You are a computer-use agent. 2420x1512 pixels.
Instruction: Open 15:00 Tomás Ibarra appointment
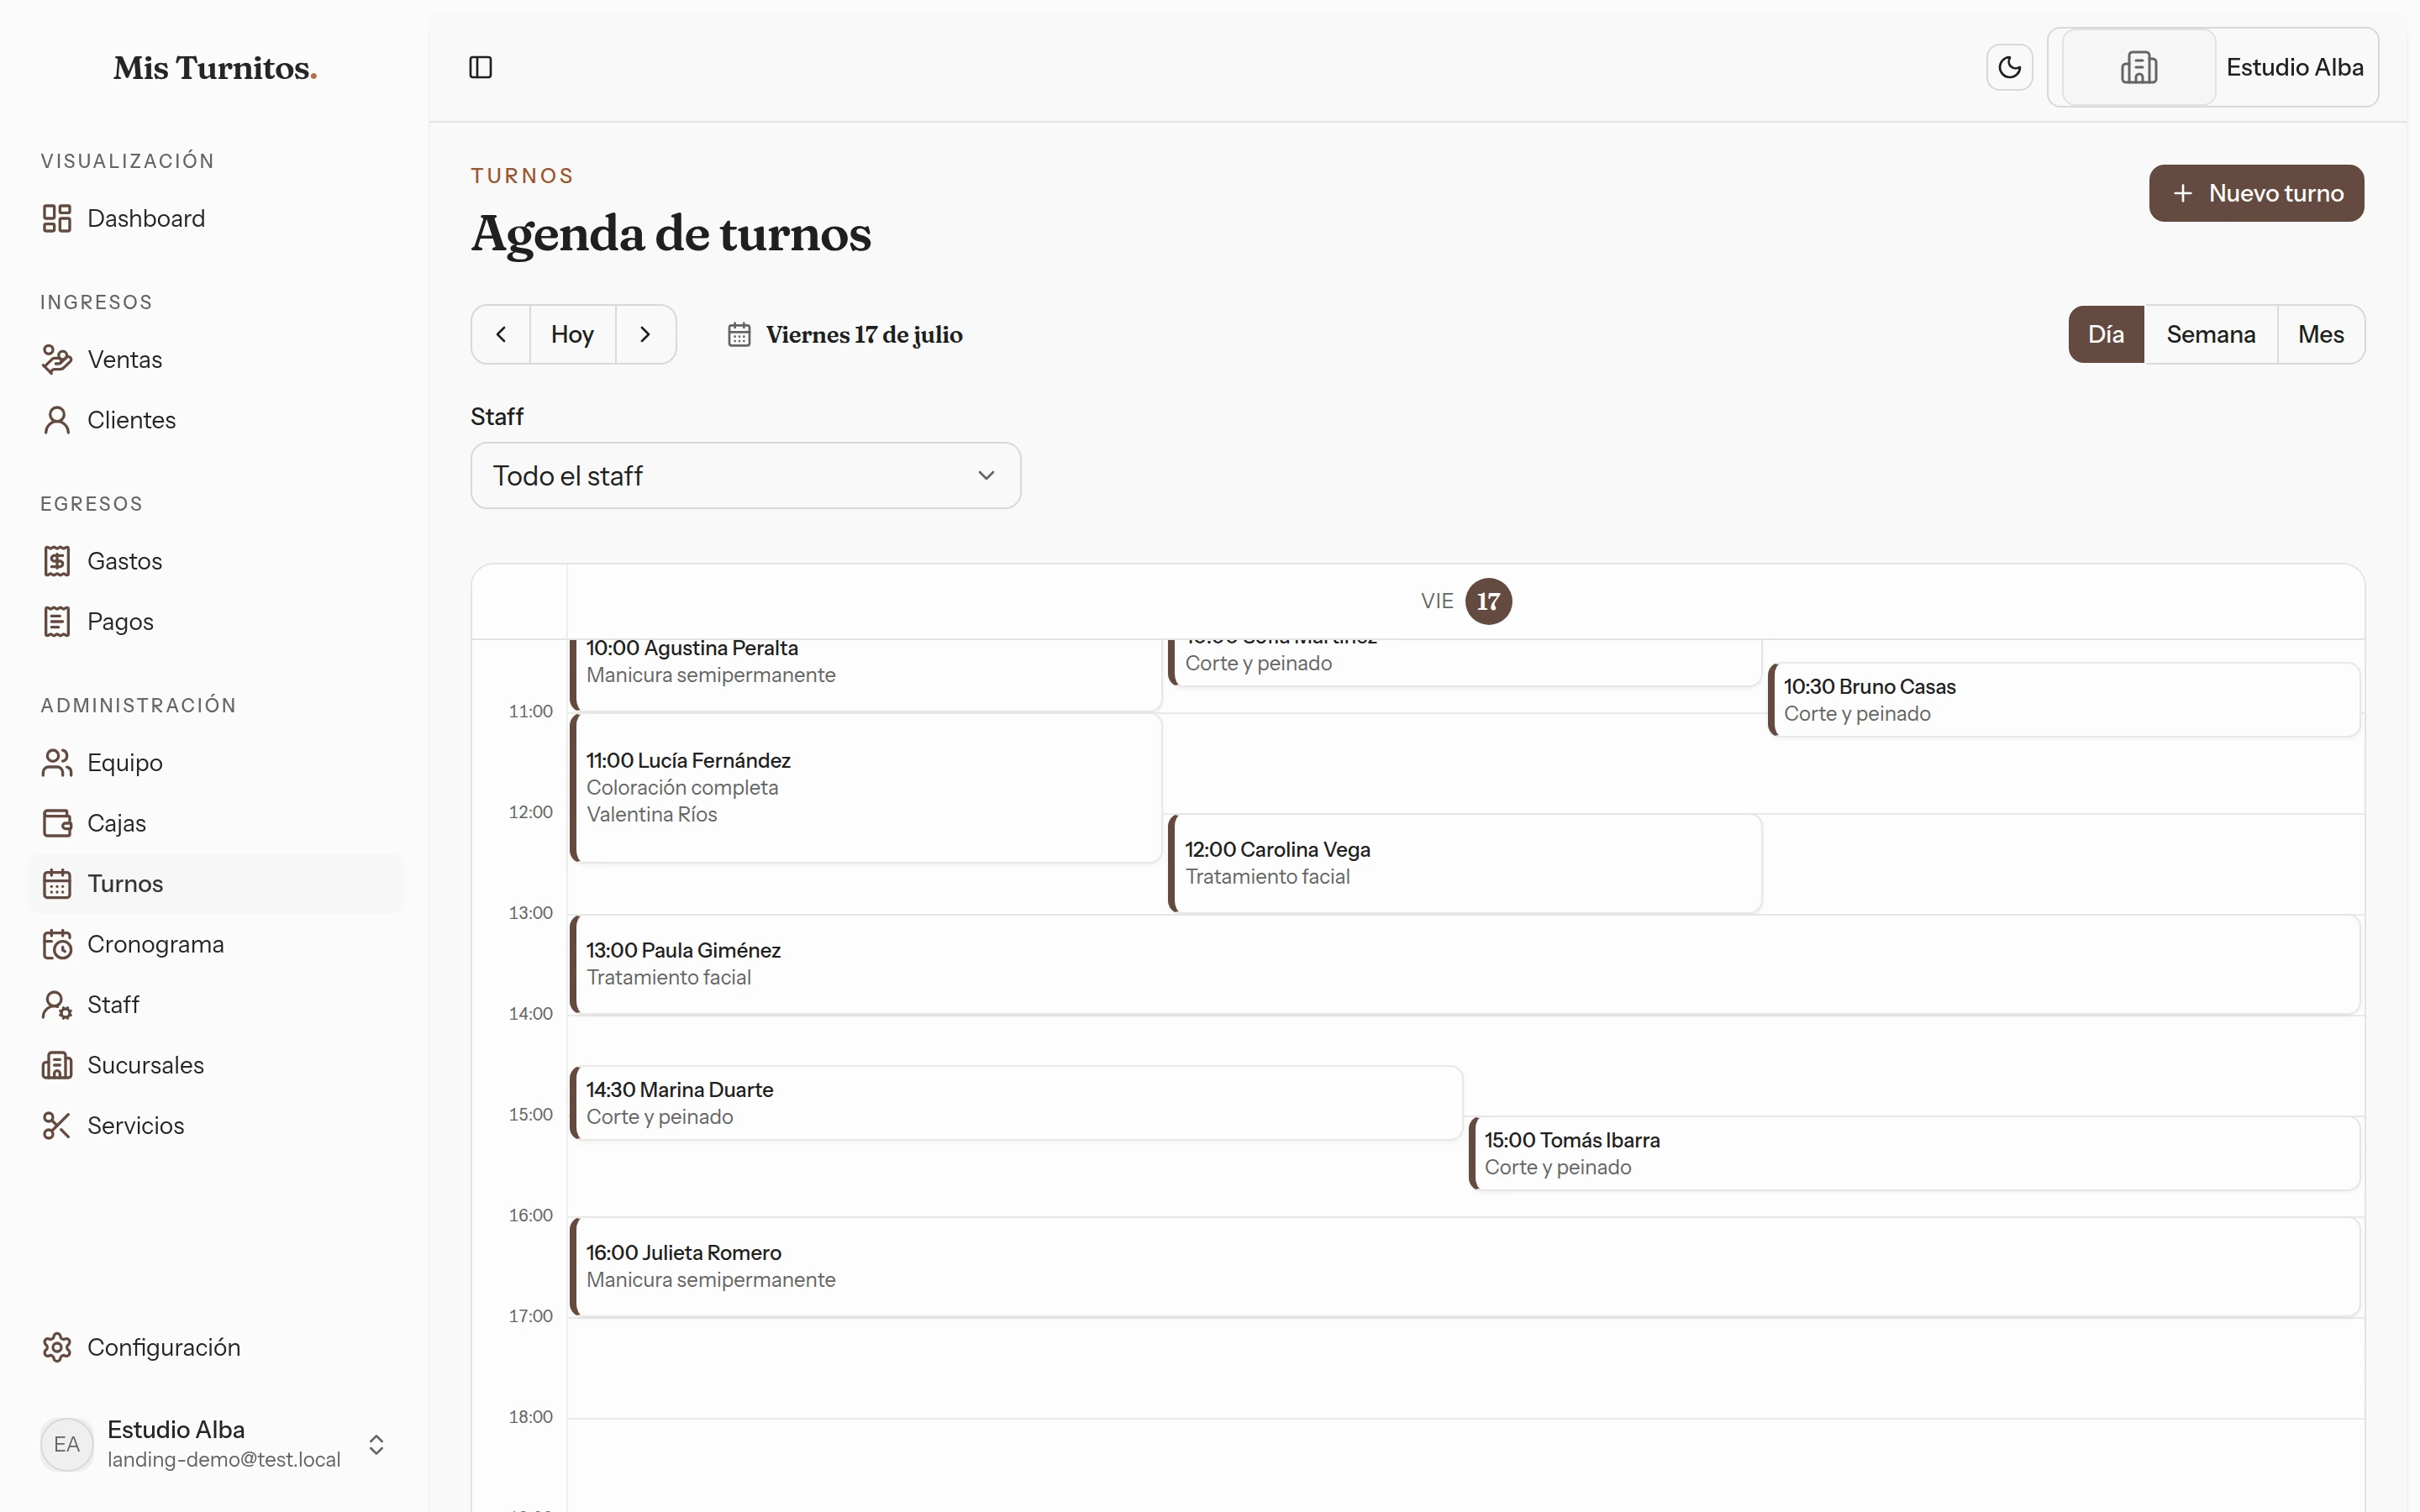point(1914,1153)
